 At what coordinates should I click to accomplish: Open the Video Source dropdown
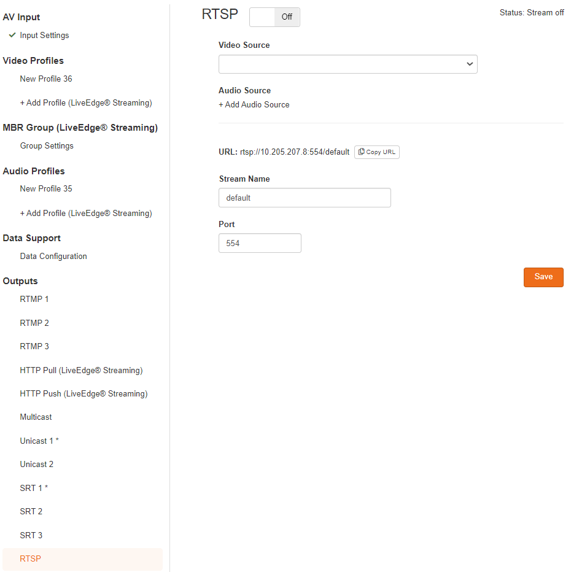point(348,64)
